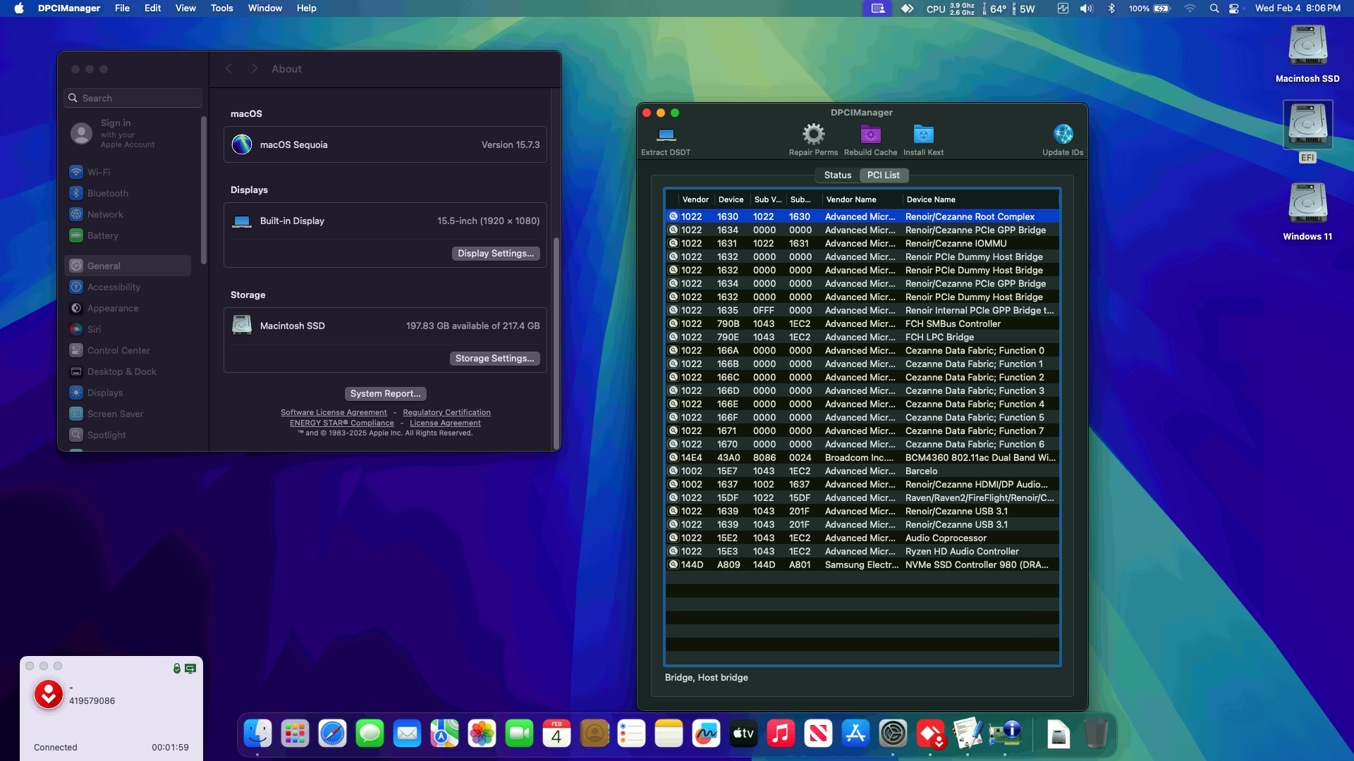Screen dimensions: 1354x761
Task: Switch to the Status tab in DPCIManager
Action: [x=838, y=175]
